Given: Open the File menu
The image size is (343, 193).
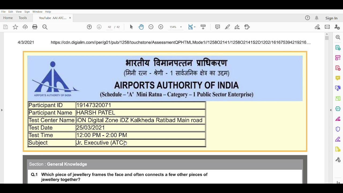Looking at the screenshot, I should 3,12.
